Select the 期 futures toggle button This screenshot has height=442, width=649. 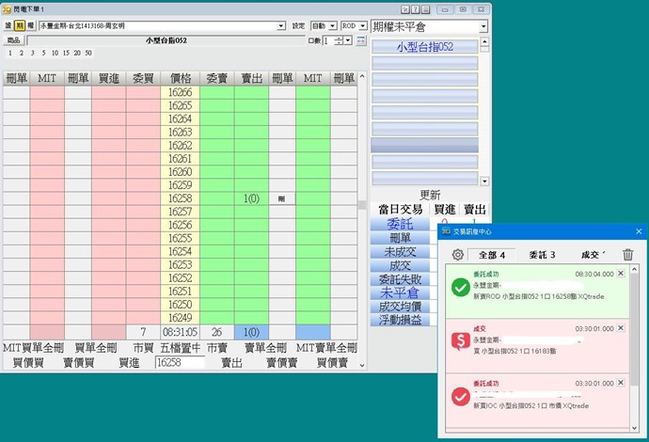20,26
